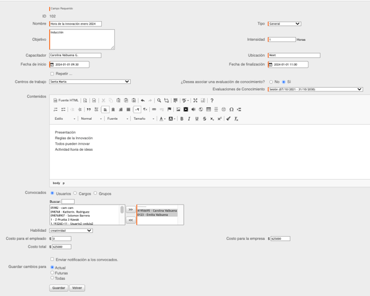This screenshot has height=296, width=370.
Task: Click the Italic formatting icon
Action: [189, 119]
